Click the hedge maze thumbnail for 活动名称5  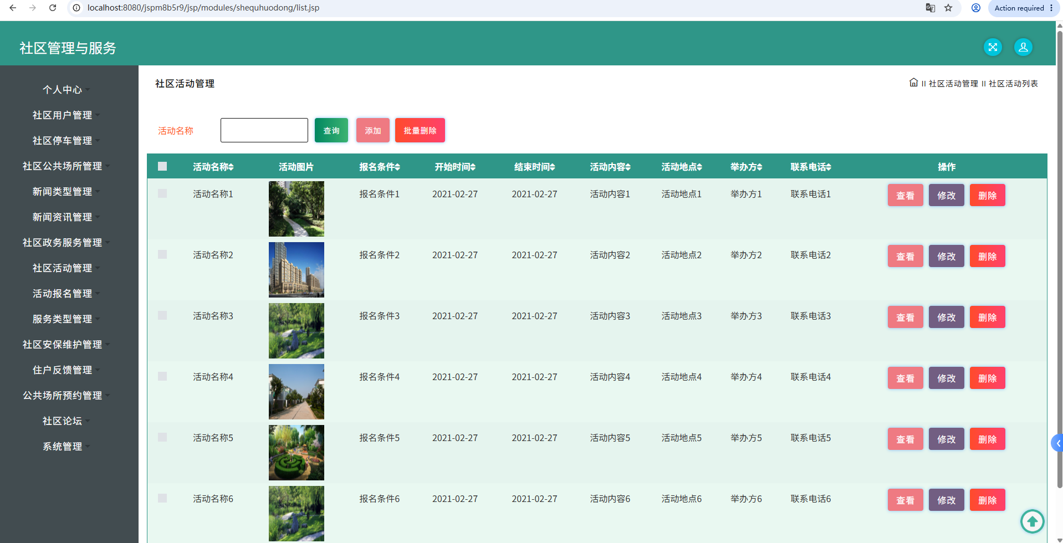(x=297, y=453)
